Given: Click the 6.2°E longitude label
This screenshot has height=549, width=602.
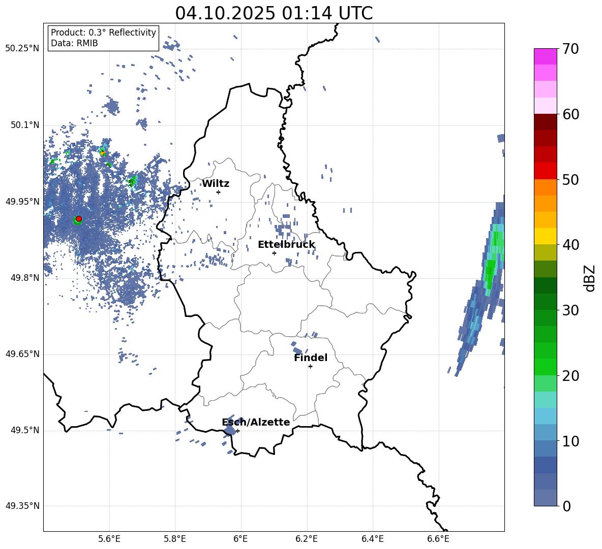Looking at the screenshot, I should click(x=307, y=539).
